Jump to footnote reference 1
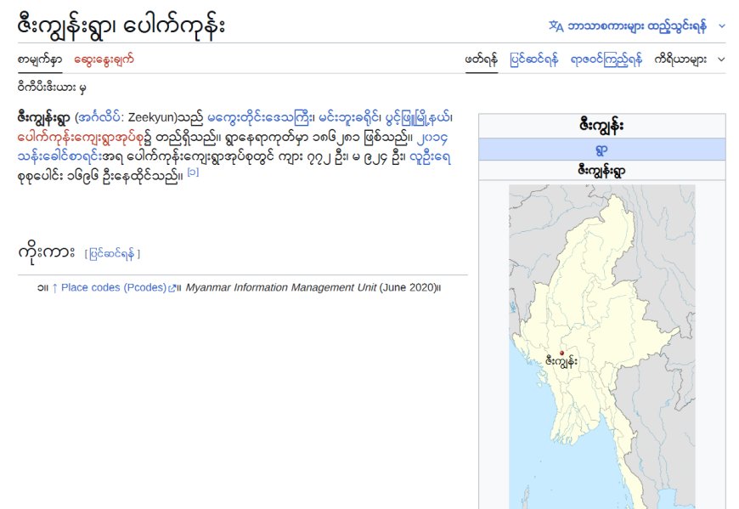The height and width of the screenshot is (509, 739). tap(193, 172)
